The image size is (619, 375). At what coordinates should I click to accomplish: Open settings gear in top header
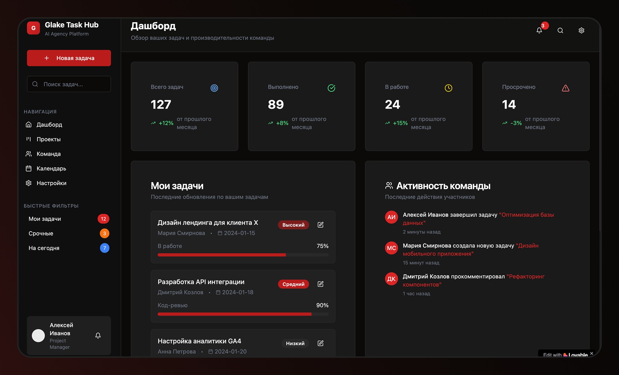[x=581, y=31]
